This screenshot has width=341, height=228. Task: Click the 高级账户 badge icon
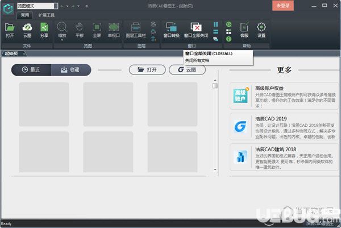(x=240, y=96)
